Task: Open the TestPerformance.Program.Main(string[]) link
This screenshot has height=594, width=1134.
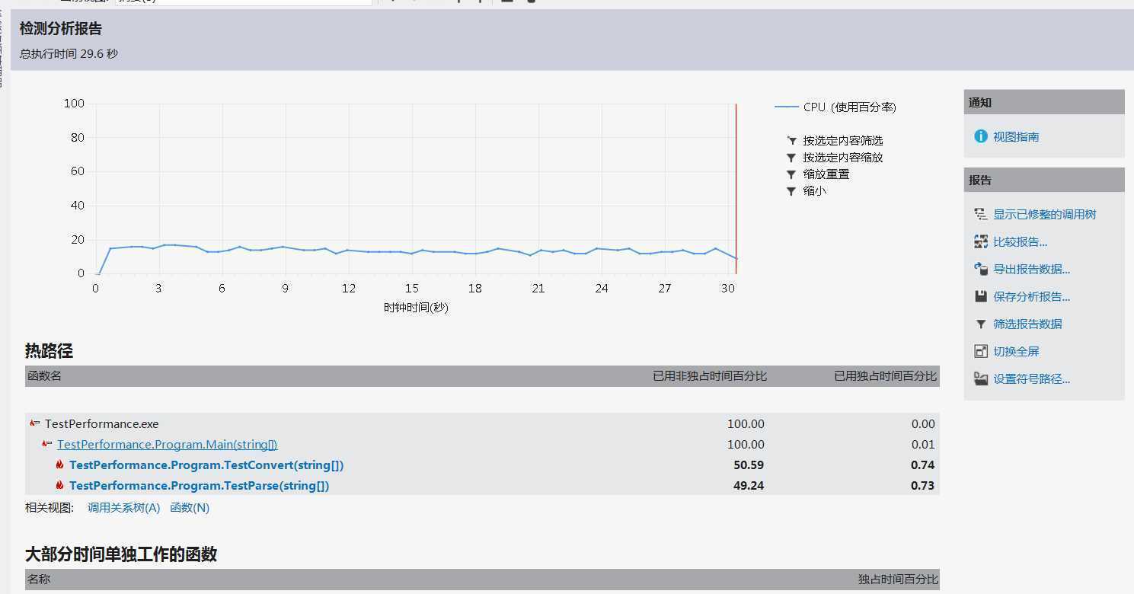Action: click(168, 445)
